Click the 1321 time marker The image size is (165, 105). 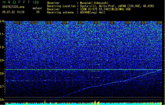tap(18, 23)
